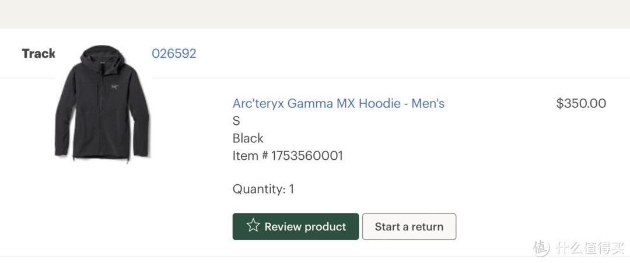Click the Item # 1753560001 text

pyautogui.click(x=288, y=156)
